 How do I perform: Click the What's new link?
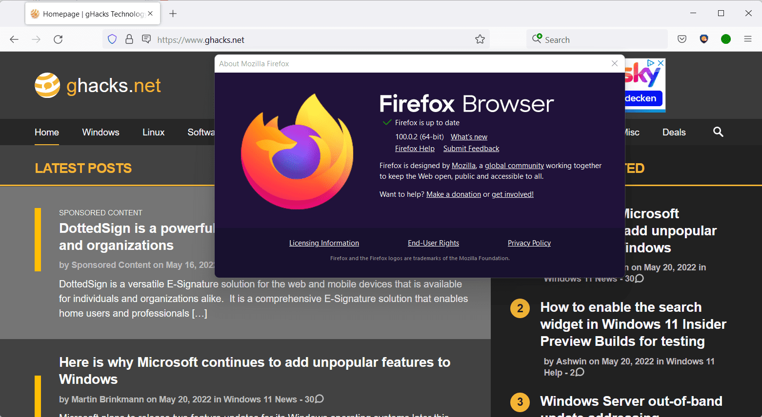(x=469, y=137)
